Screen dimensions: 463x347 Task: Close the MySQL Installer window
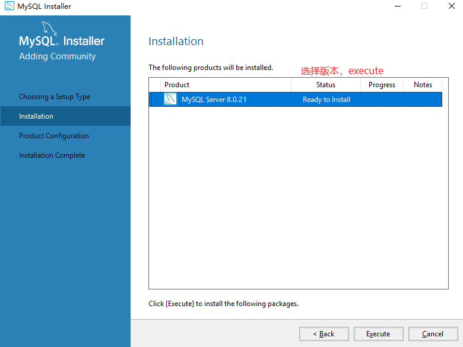coord(452,6)
